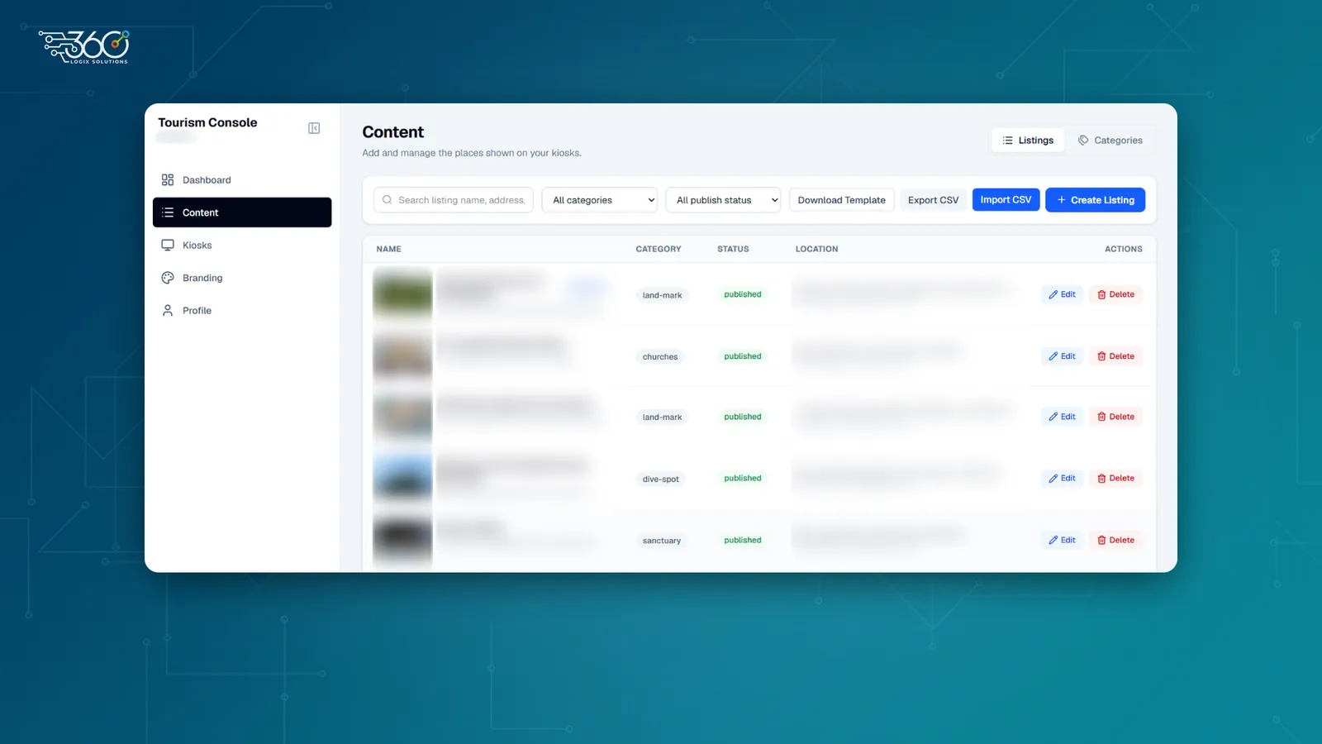Click the STATUS column header
This screenshot has height=744, width=1322.
coord(733,249)
